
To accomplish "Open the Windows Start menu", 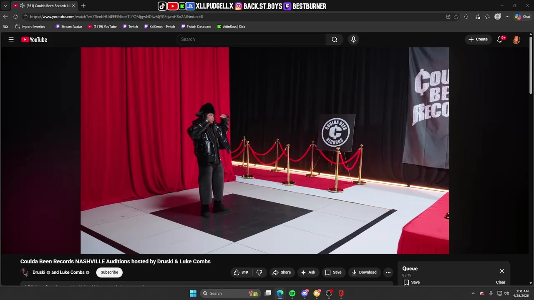I will 193,293.
